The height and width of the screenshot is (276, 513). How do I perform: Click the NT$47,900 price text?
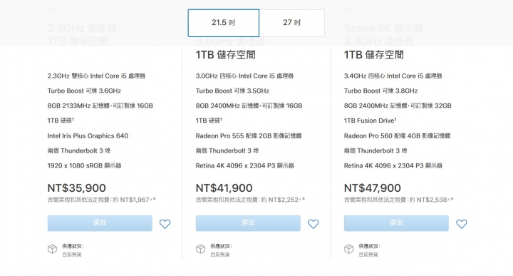coord(373,188)
